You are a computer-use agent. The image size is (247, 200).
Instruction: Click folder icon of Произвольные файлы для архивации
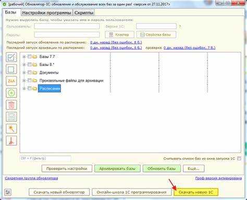point(35,81)
